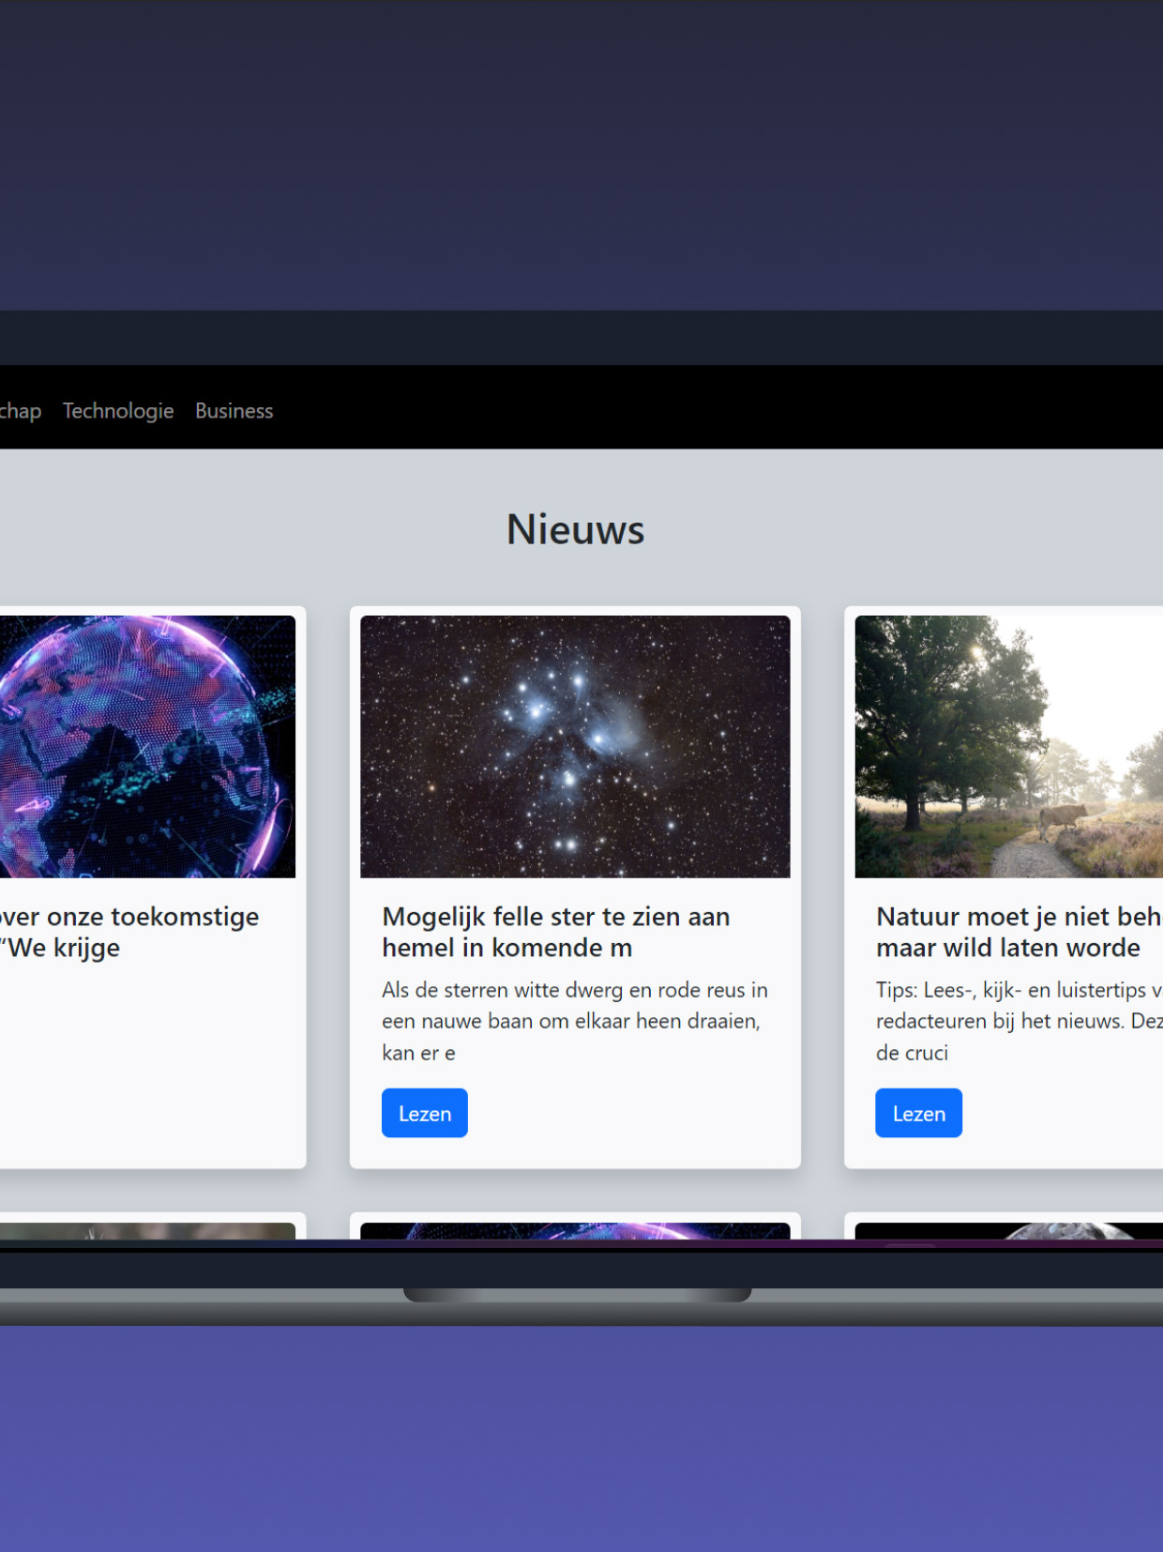The image size is (1163, 1552).
Task: Click the Lezen button under the Natuur article
Action: click(x=919, y=1113)
